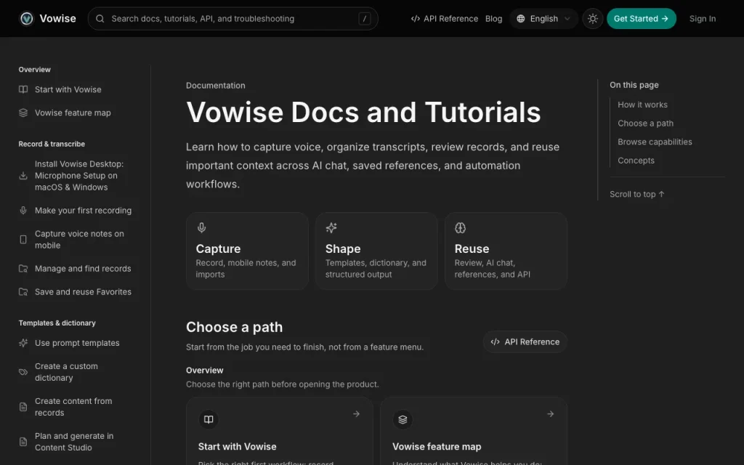Click the document icon beside Create content from records
The image size is (744, 465).
click(x=23, y=407)
